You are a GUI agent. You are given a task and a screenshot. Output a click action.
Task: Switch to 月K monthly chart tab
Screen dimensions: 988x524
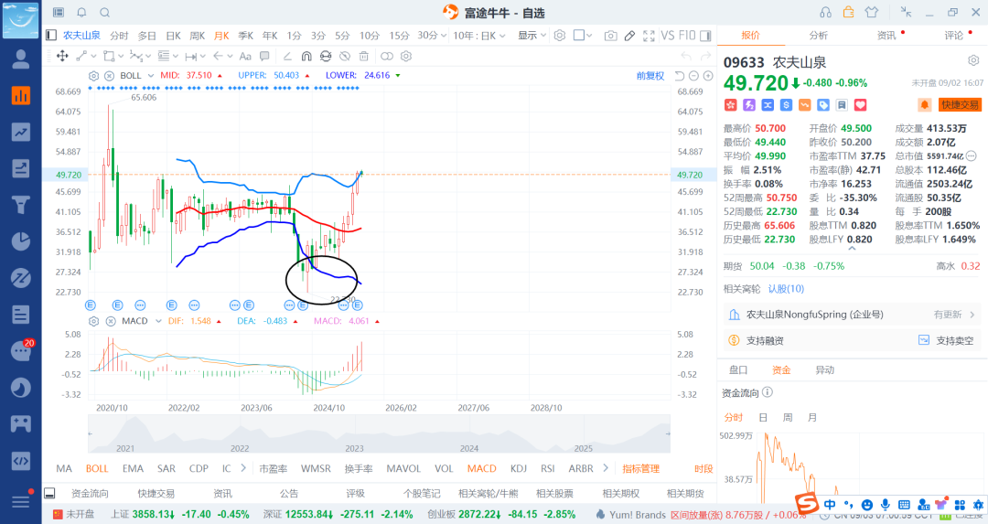[221, 36]
